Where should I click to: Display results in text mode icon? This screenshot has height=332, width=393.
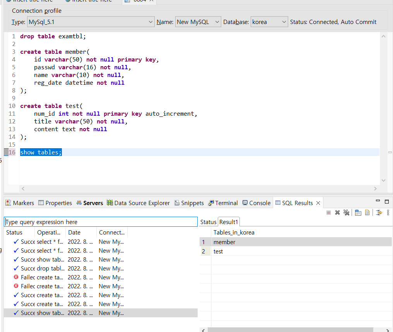coord(367,213)
